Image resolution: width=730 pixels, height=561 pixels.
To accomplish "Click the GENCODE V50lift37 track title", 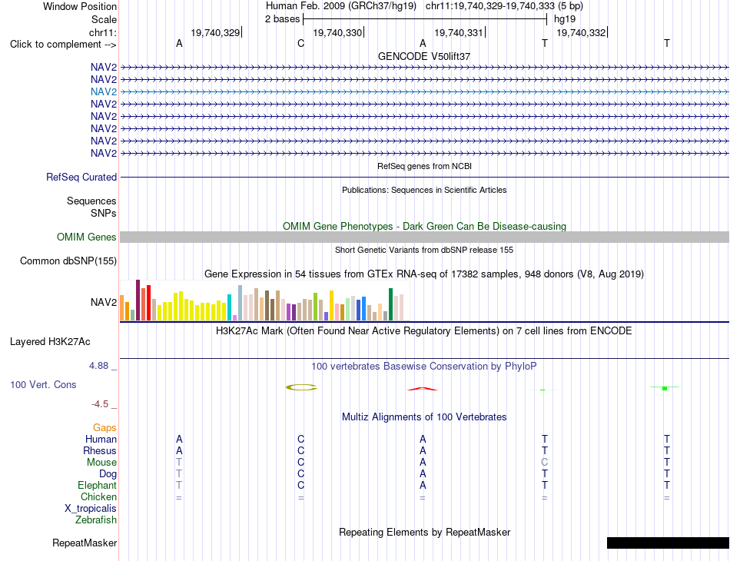I will click(x=423, y=56).
